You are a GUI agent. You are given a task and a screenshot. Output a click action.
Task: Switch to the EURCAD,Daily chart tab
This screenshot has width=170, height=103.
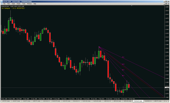86,101
